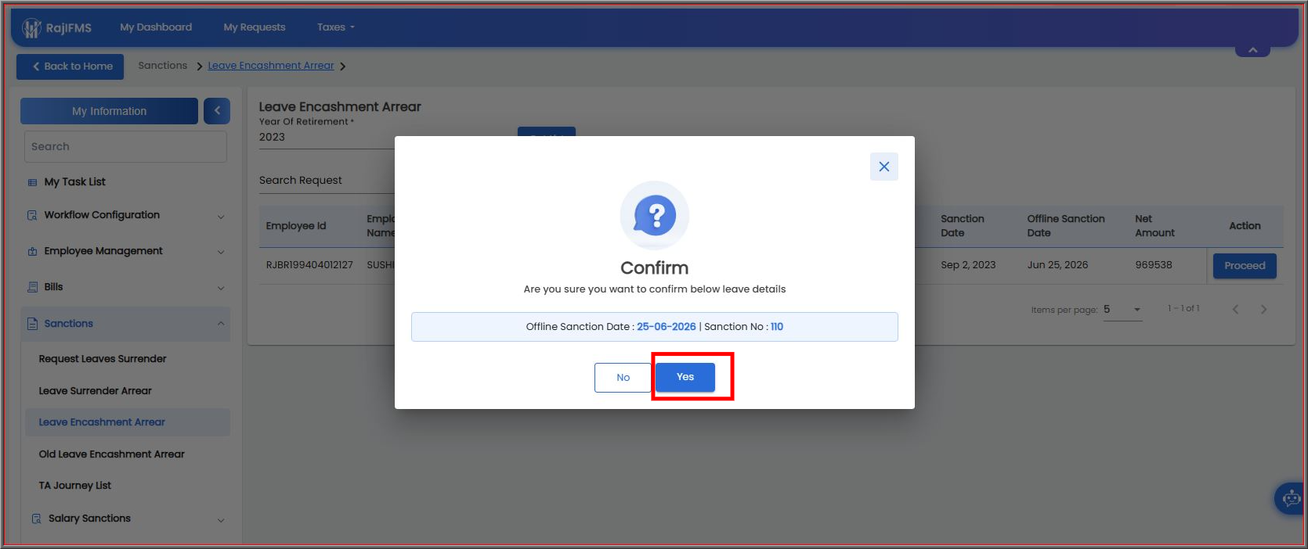Open the chatbot assistant icon

click(x=1291, y=498)
